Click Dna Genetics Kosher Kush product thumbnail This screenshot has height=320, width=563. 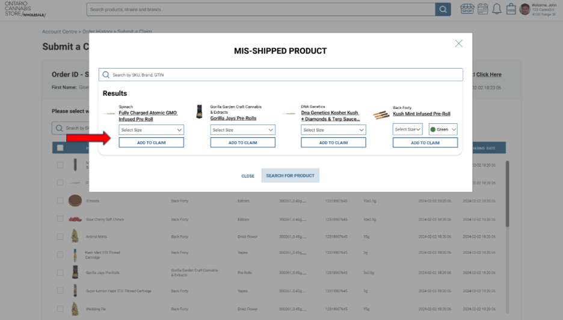click(x=289, y=114)
